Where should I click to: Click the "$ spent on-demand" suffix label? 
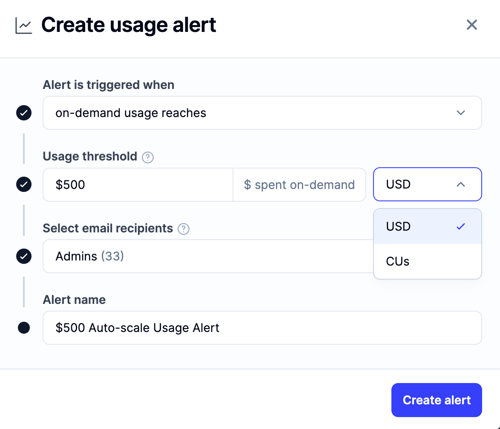tap(299, 185)
